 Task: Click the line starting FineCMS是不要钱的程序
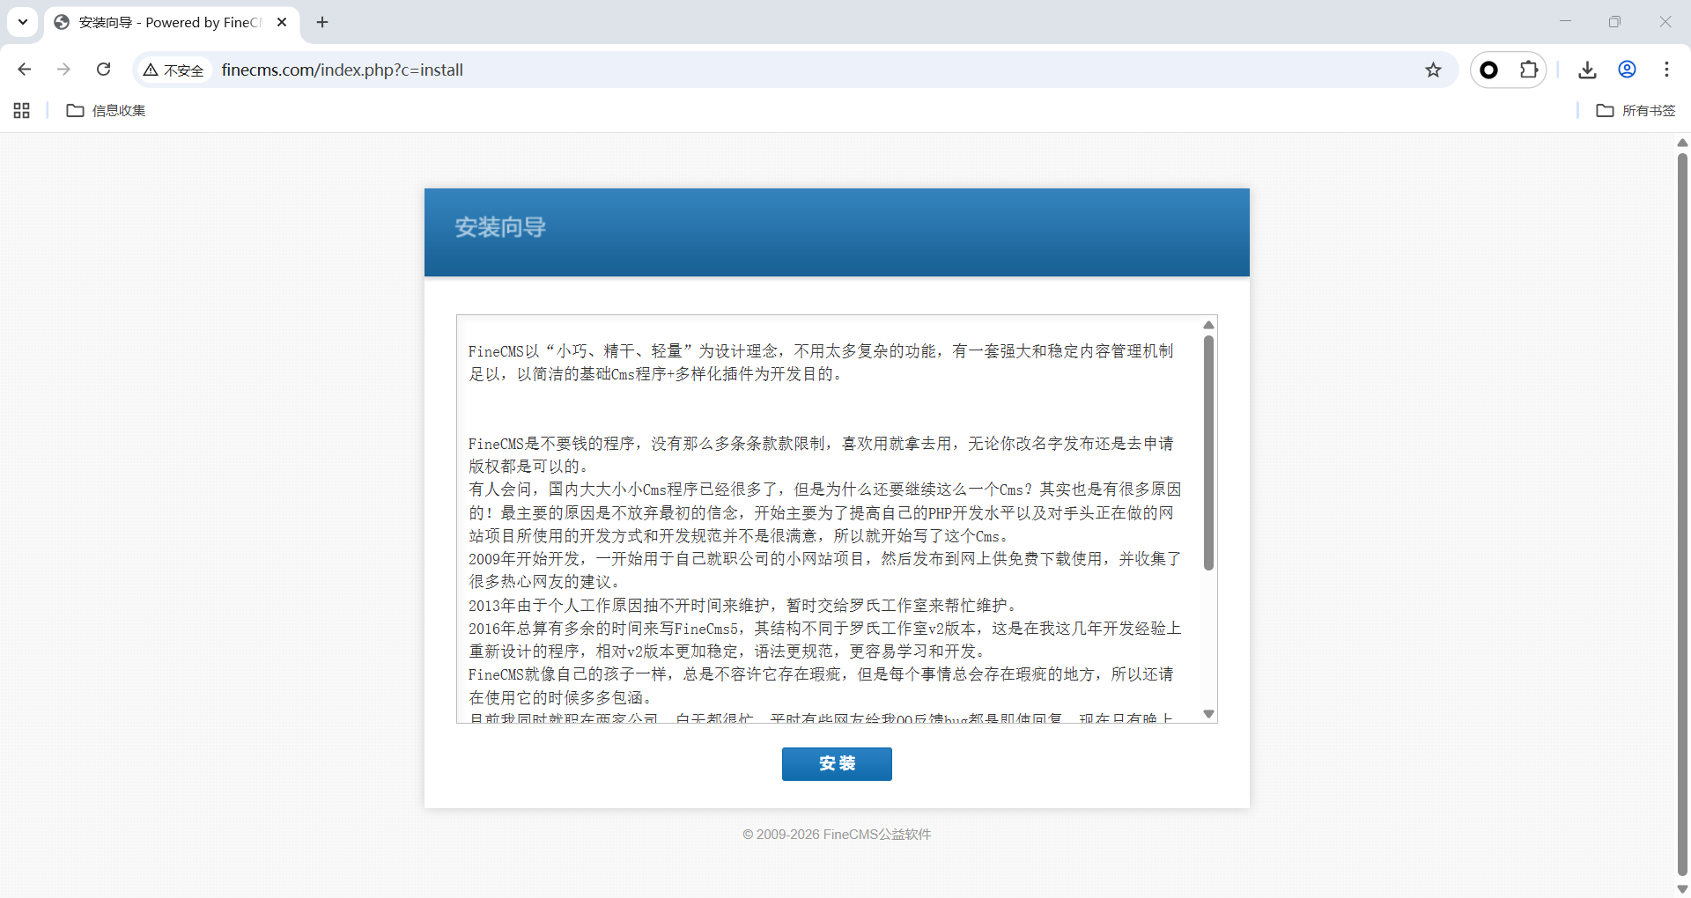click(821, 455)
